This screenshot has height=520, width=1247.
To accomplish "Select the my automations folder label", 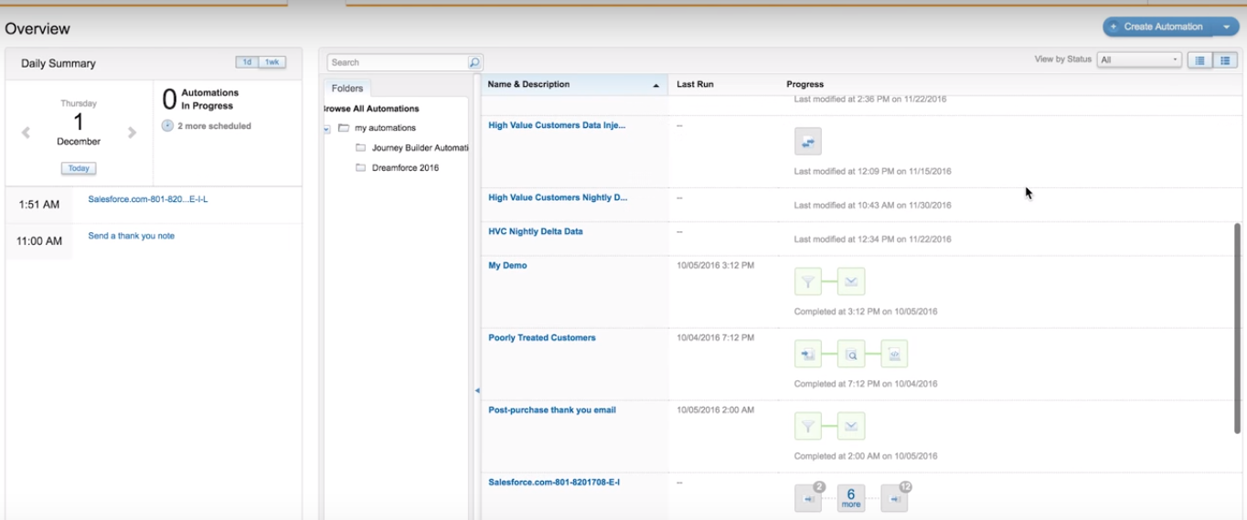I will pyautogui.click(x=386, y=128).
